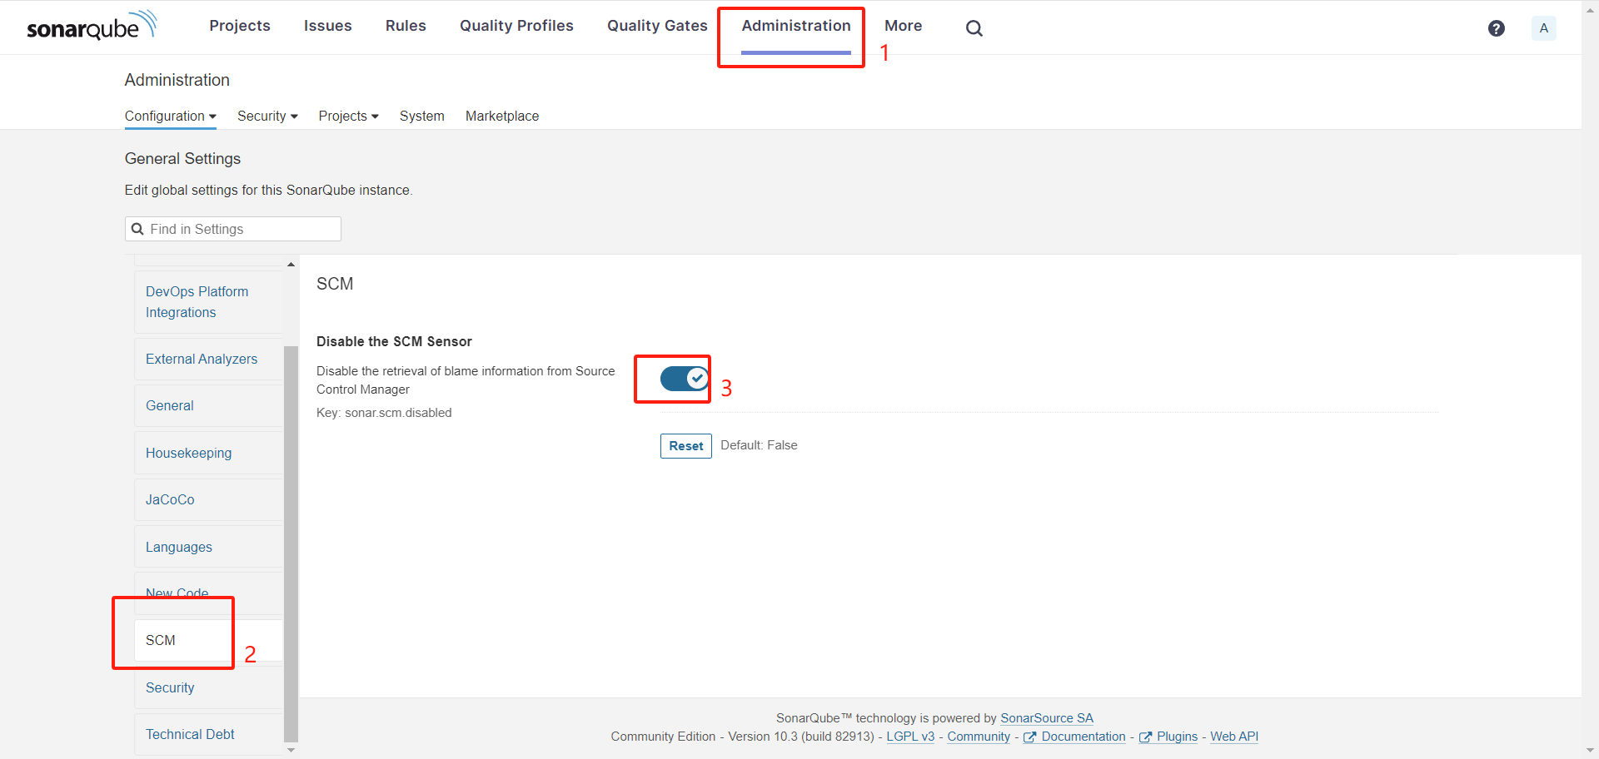1599x759 pixels.
Task: Click the category list scrollbar thumb
Action: (291, 543)
